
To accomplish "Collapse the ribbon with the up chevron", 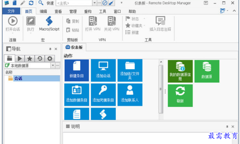I will pos(234,11).
